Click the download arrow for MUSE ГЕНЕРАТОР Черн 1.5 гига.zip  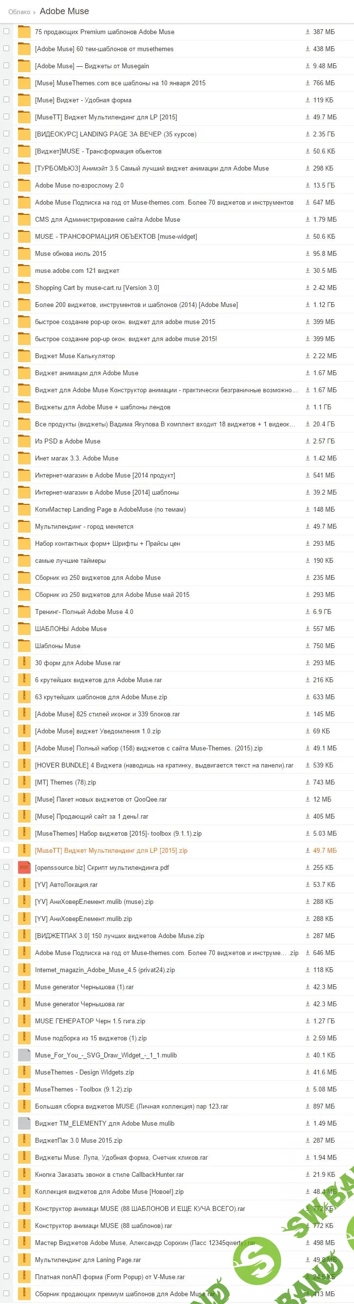307,1020
